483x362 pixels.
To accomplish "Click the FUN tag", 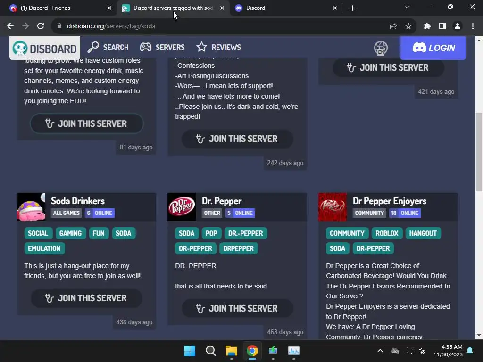I will click(99, 233).
